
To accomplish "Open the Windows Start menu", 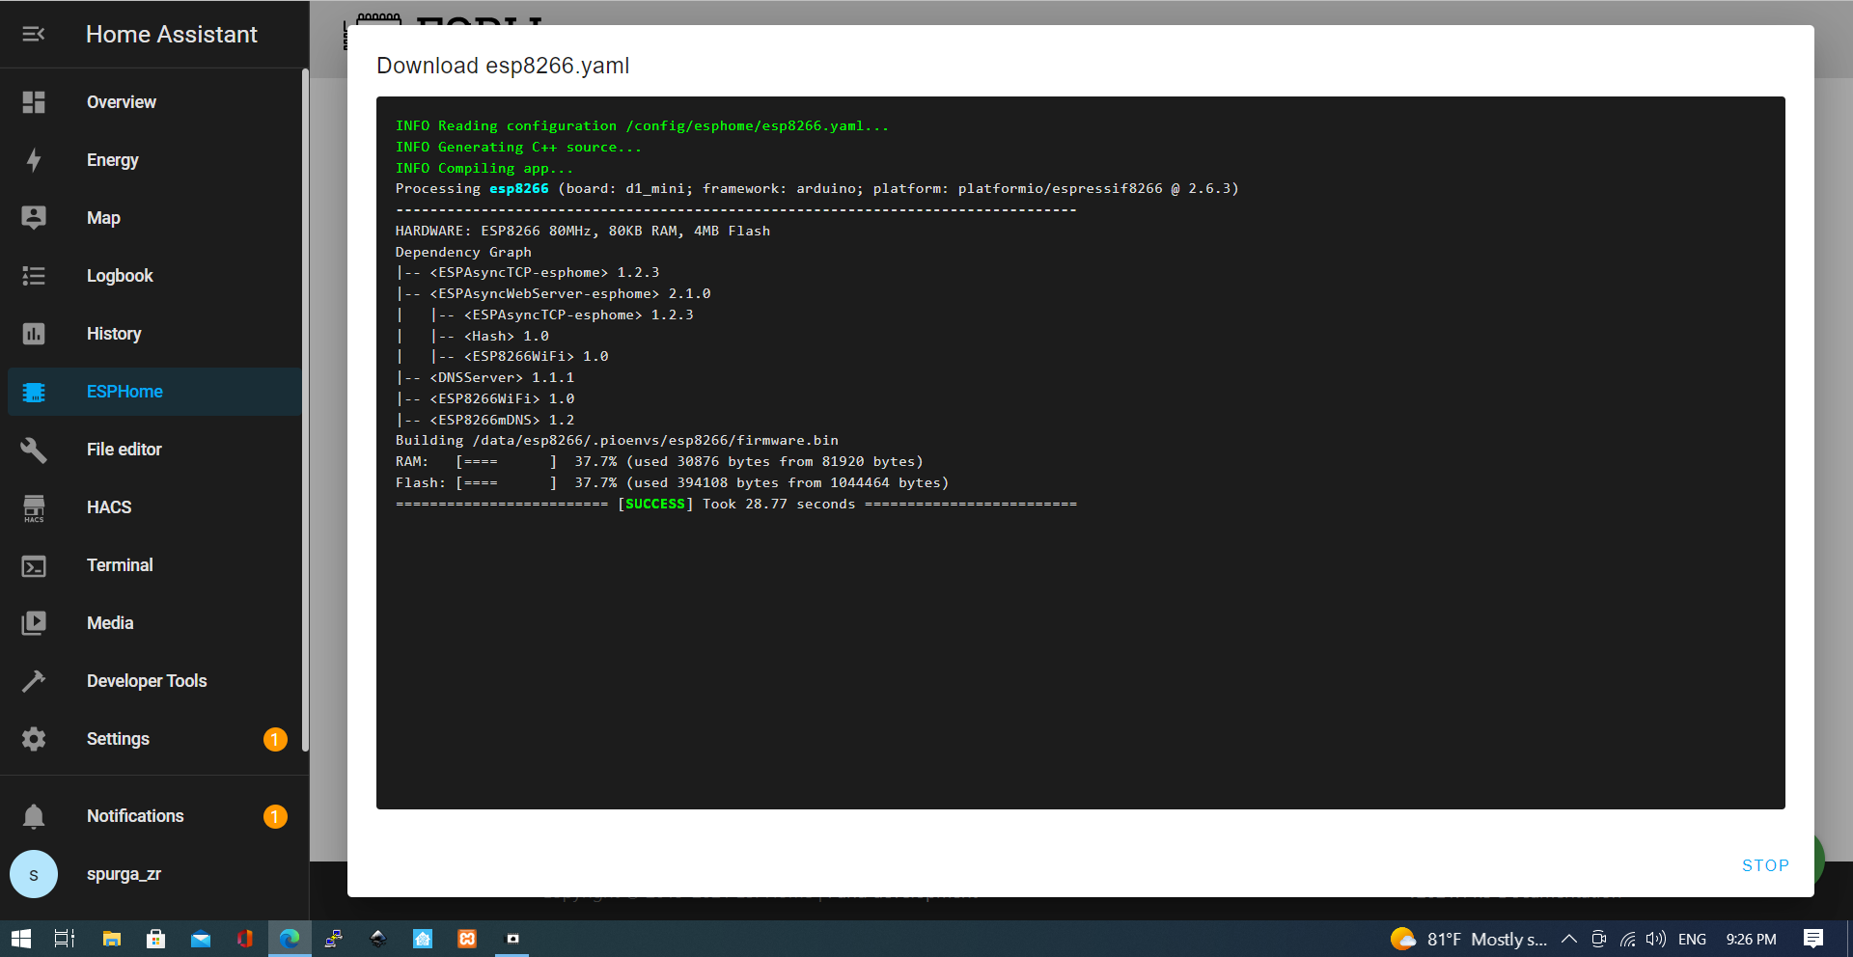I will click(21, 939).
